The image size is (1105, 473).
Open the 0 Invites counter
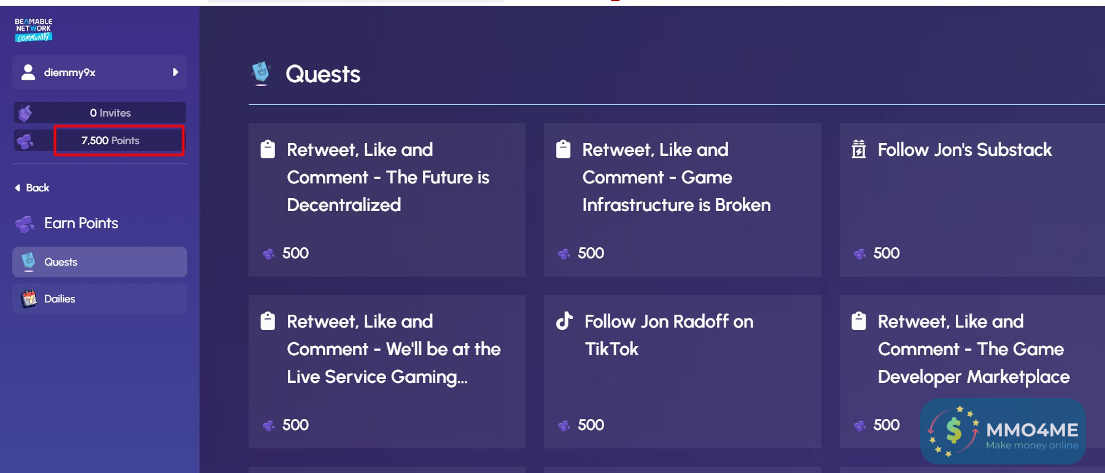click(x=110, y=113)
